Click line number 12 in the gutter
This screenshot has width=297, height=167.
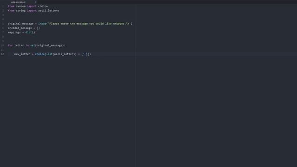click(x=2, y=54)
